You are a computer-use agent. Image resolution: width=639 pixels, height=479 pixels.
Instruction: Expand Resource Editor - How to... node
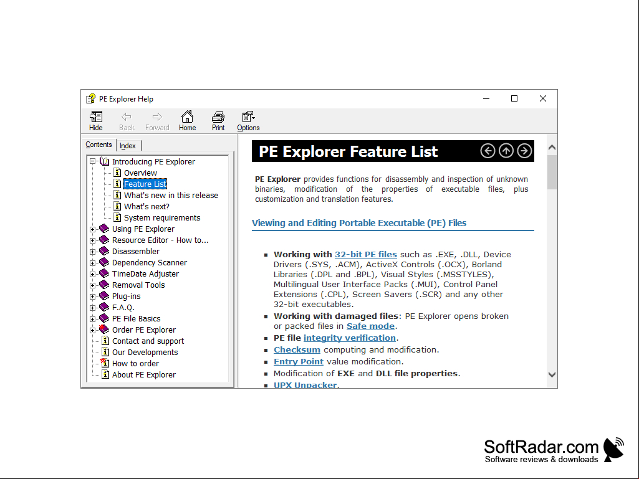(92, 240)
